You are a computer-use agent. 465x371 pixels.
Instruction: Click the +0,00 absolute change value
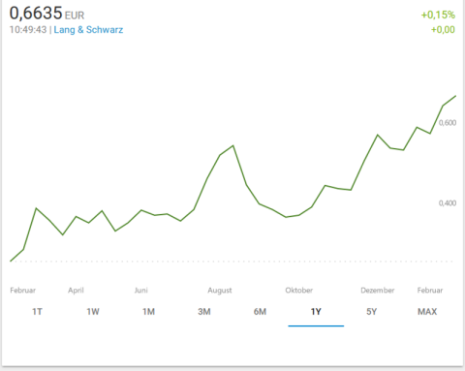tap(443, 30)
